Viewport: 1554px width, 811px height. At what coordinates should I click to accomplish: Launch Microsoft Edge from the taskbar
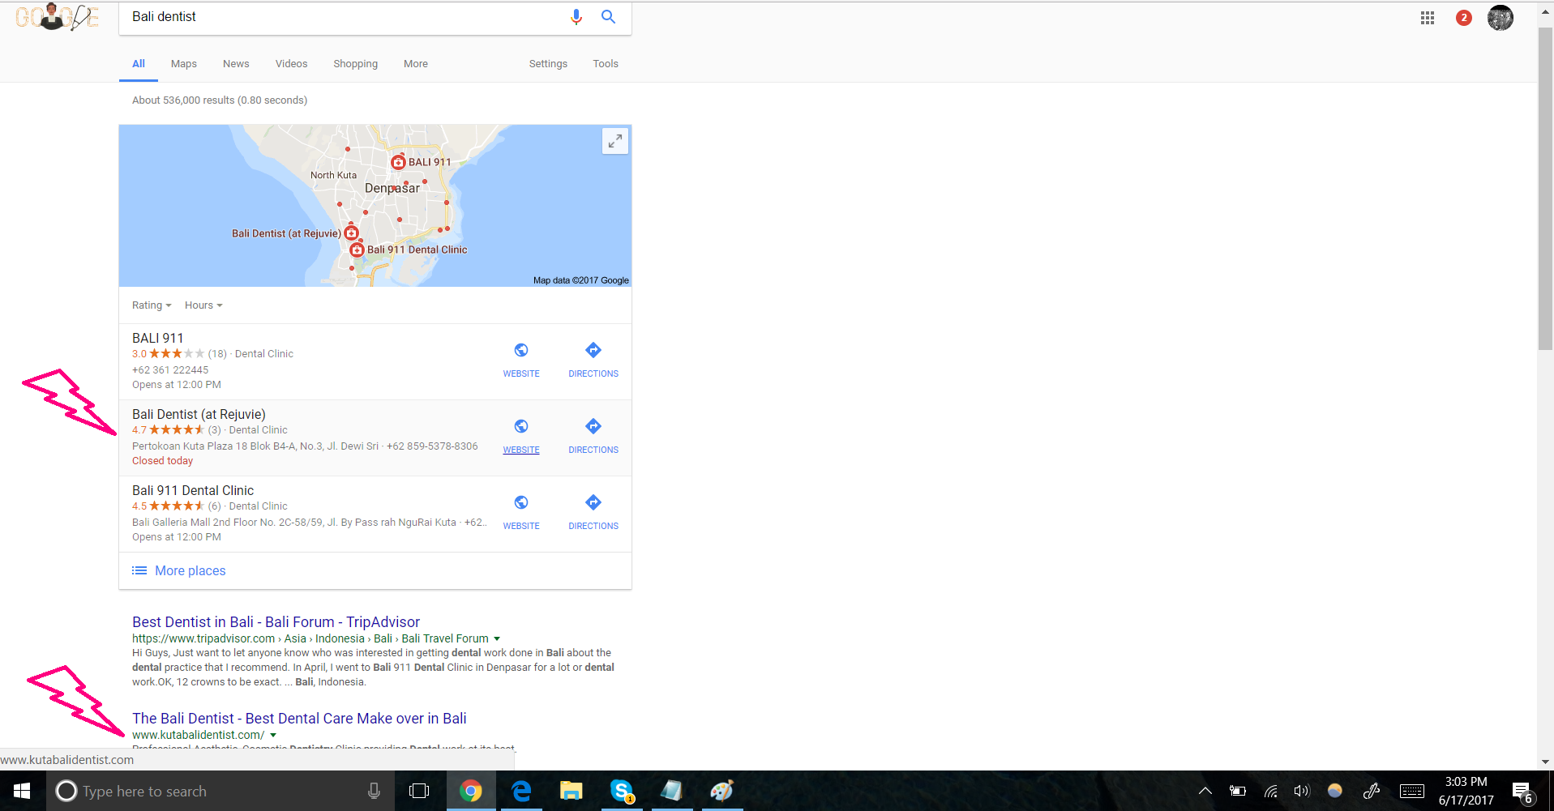coord(521,791)
